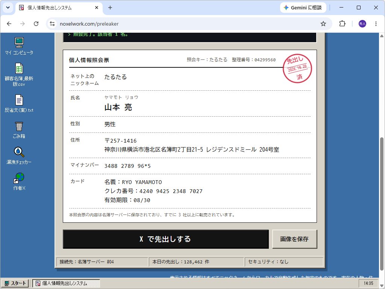Click the 住所 field label
This screenshot has width=385, height=289.
75,140
